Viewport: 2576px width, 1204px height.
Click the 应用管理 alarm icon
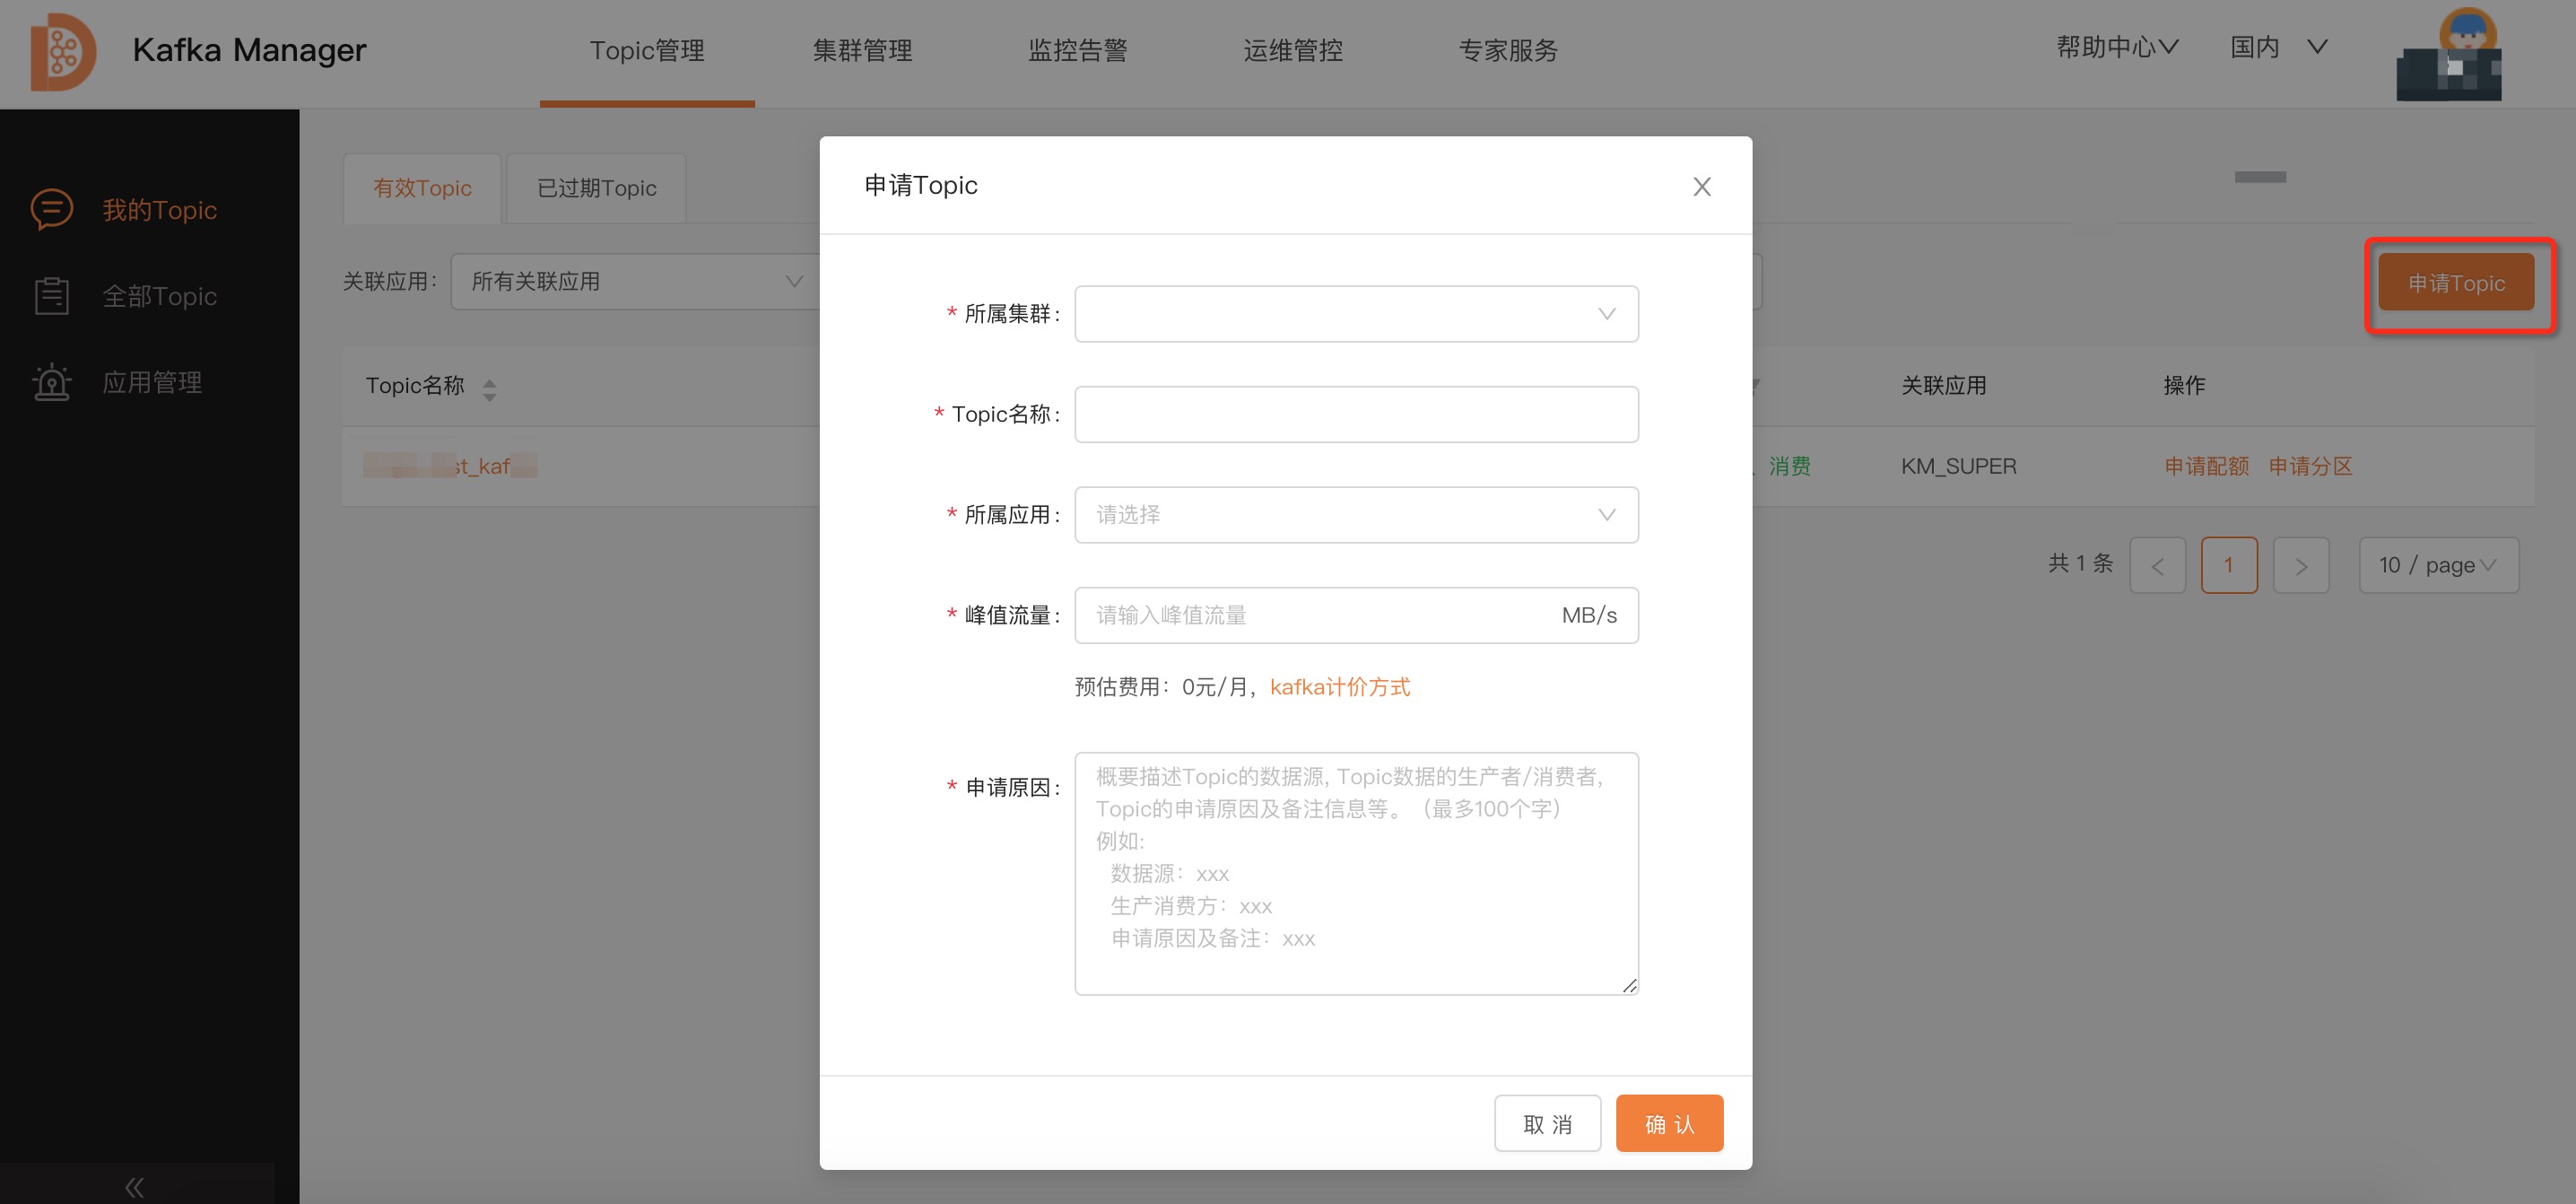[x=52, y=382]
